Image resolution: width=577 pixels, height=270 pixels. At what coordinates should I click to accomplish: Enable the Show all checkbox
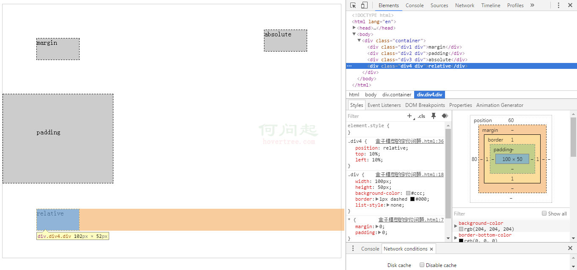(x=544, y=213)
